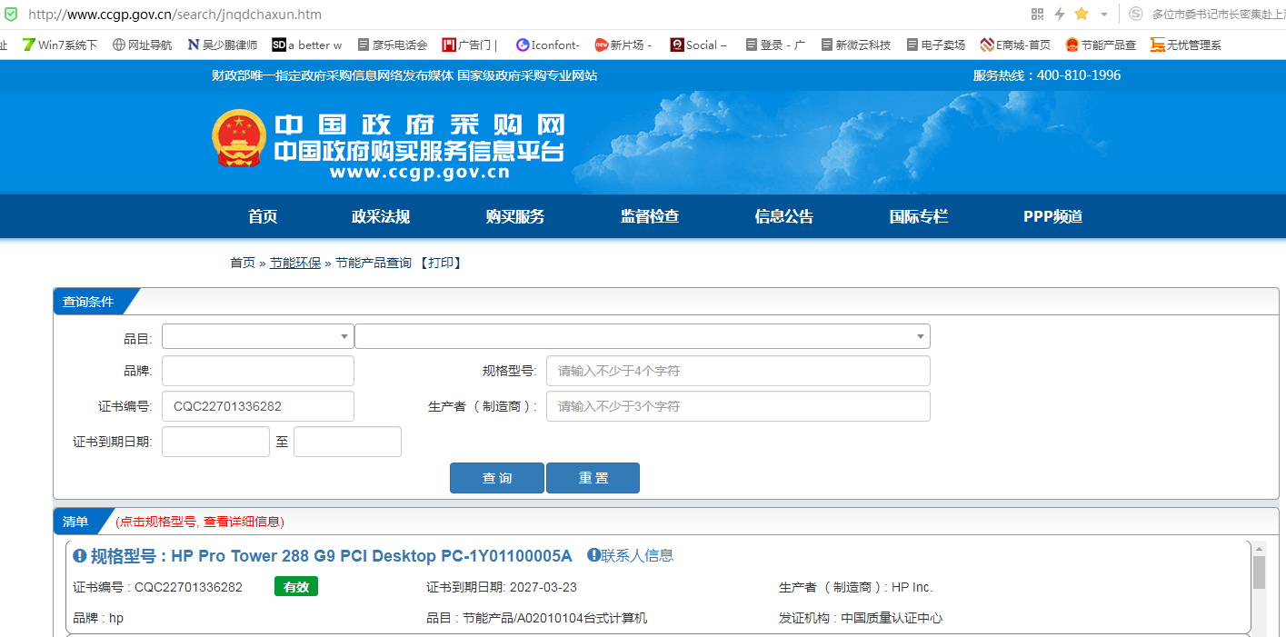Image resolution: width=1286 pixels, height=637 pixels.
Task: Open 购买服务 navigation menu item
Action: tap(515, 216)
